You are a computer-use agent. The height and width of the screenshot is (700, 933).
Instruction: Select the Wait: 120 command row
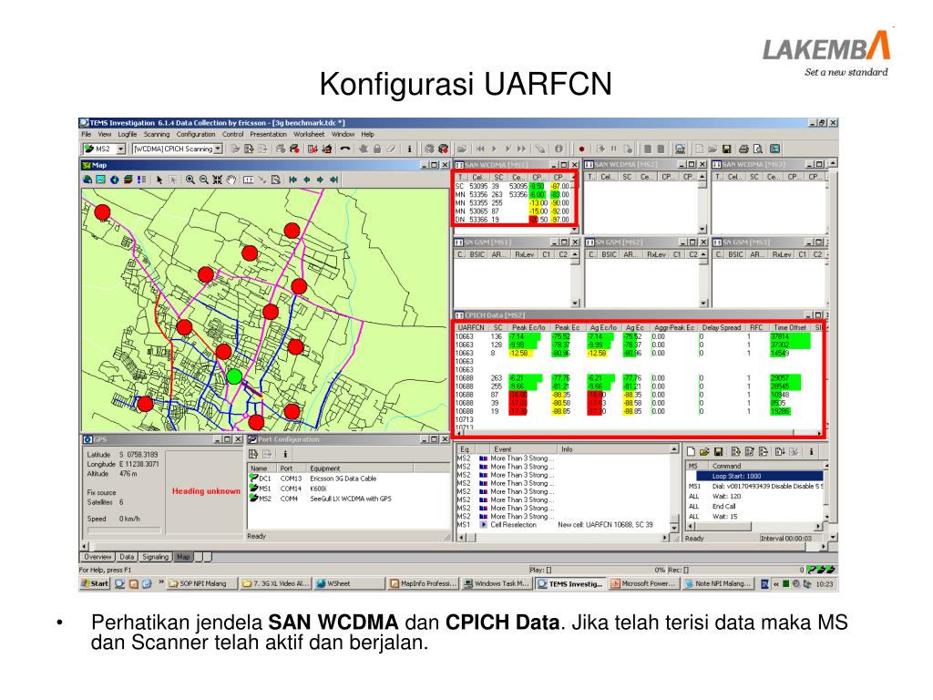[x=754, y=497]
